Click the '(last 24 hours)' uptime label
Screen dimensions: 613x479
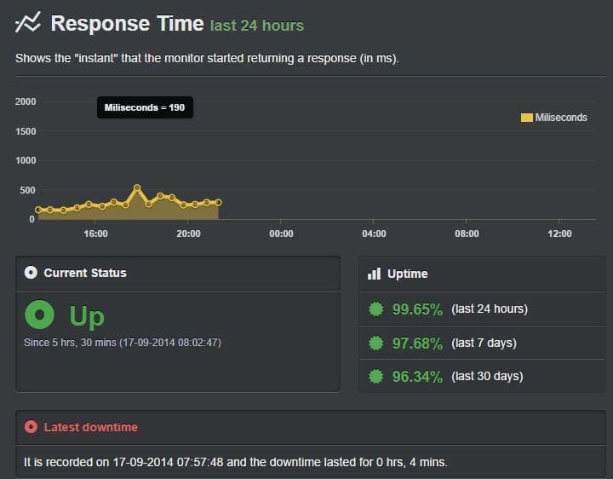(x=490, y=309)
